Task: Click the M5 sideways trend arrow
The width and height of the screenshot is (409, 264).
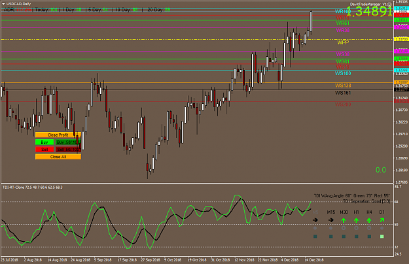Action: tap(315, 220)
